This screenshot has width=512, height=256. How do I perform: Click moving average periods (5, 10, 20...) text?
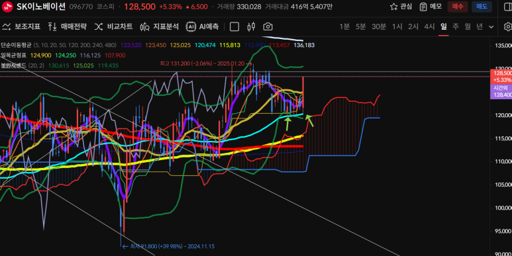click(x=75, y=45)
